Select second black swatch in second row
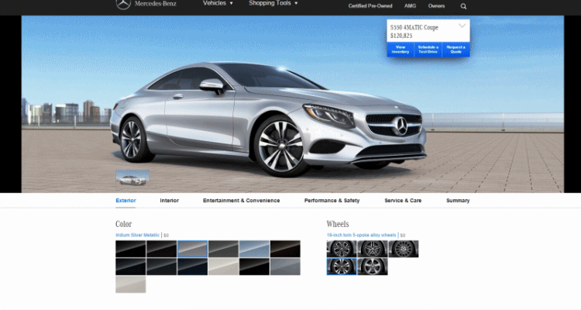The image size is (581, 310). (162, 267)
